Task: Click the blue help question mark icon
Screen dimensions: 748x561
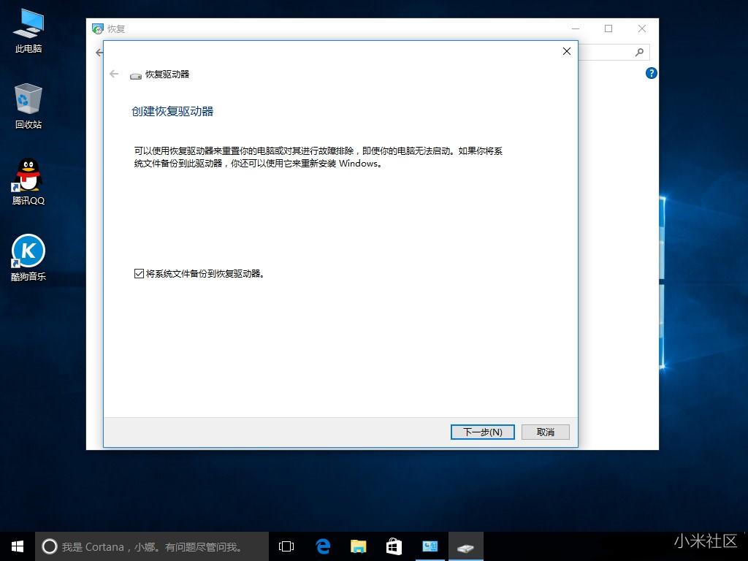Action: [651, 73]
